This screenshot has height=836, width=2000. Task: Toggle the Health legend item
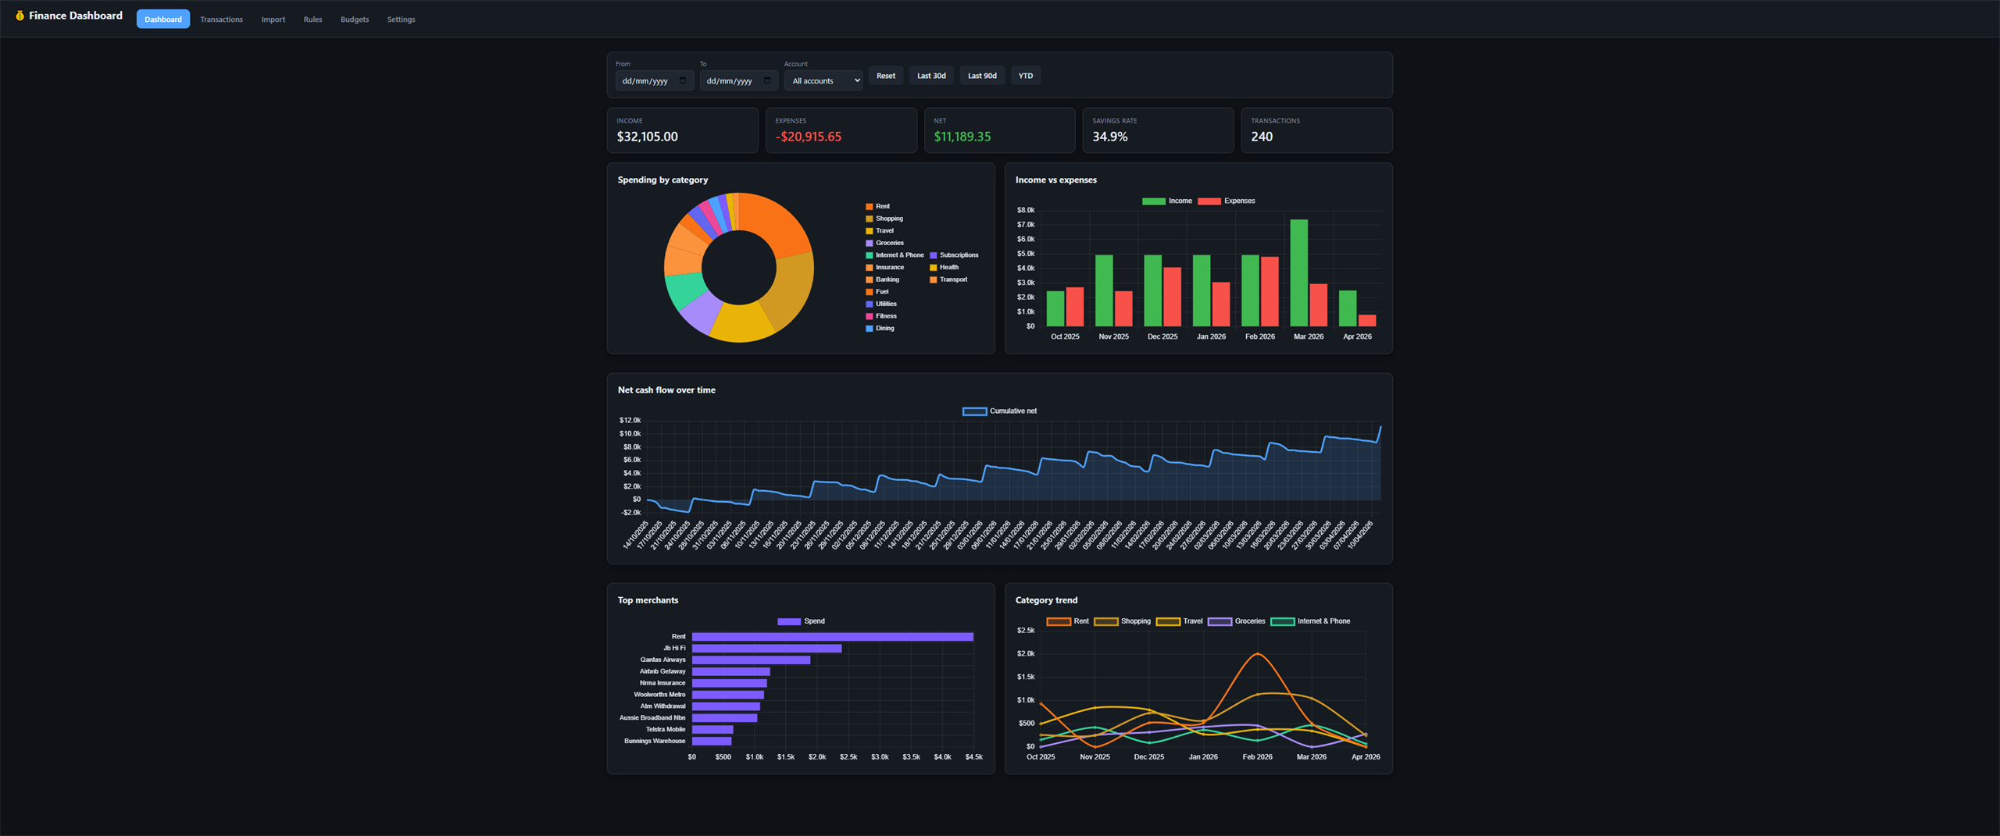click(945, 267)
